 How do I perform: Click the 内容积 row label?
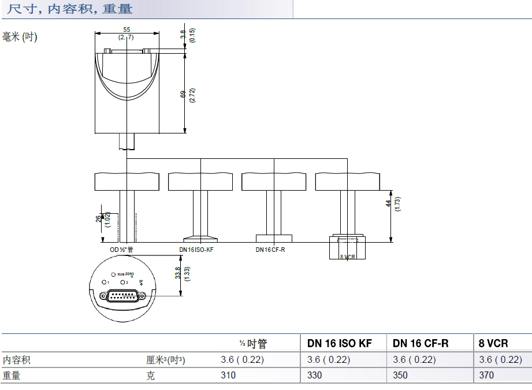16,360
